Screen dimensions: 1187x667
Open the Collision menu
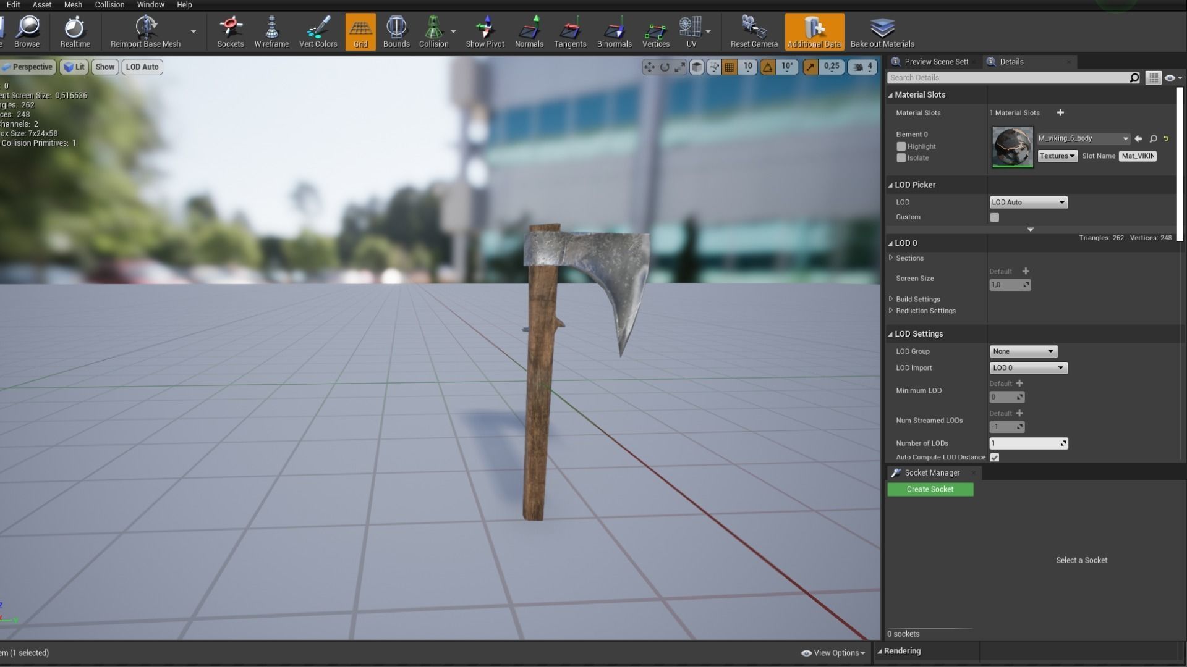click(x=109, y=5)
